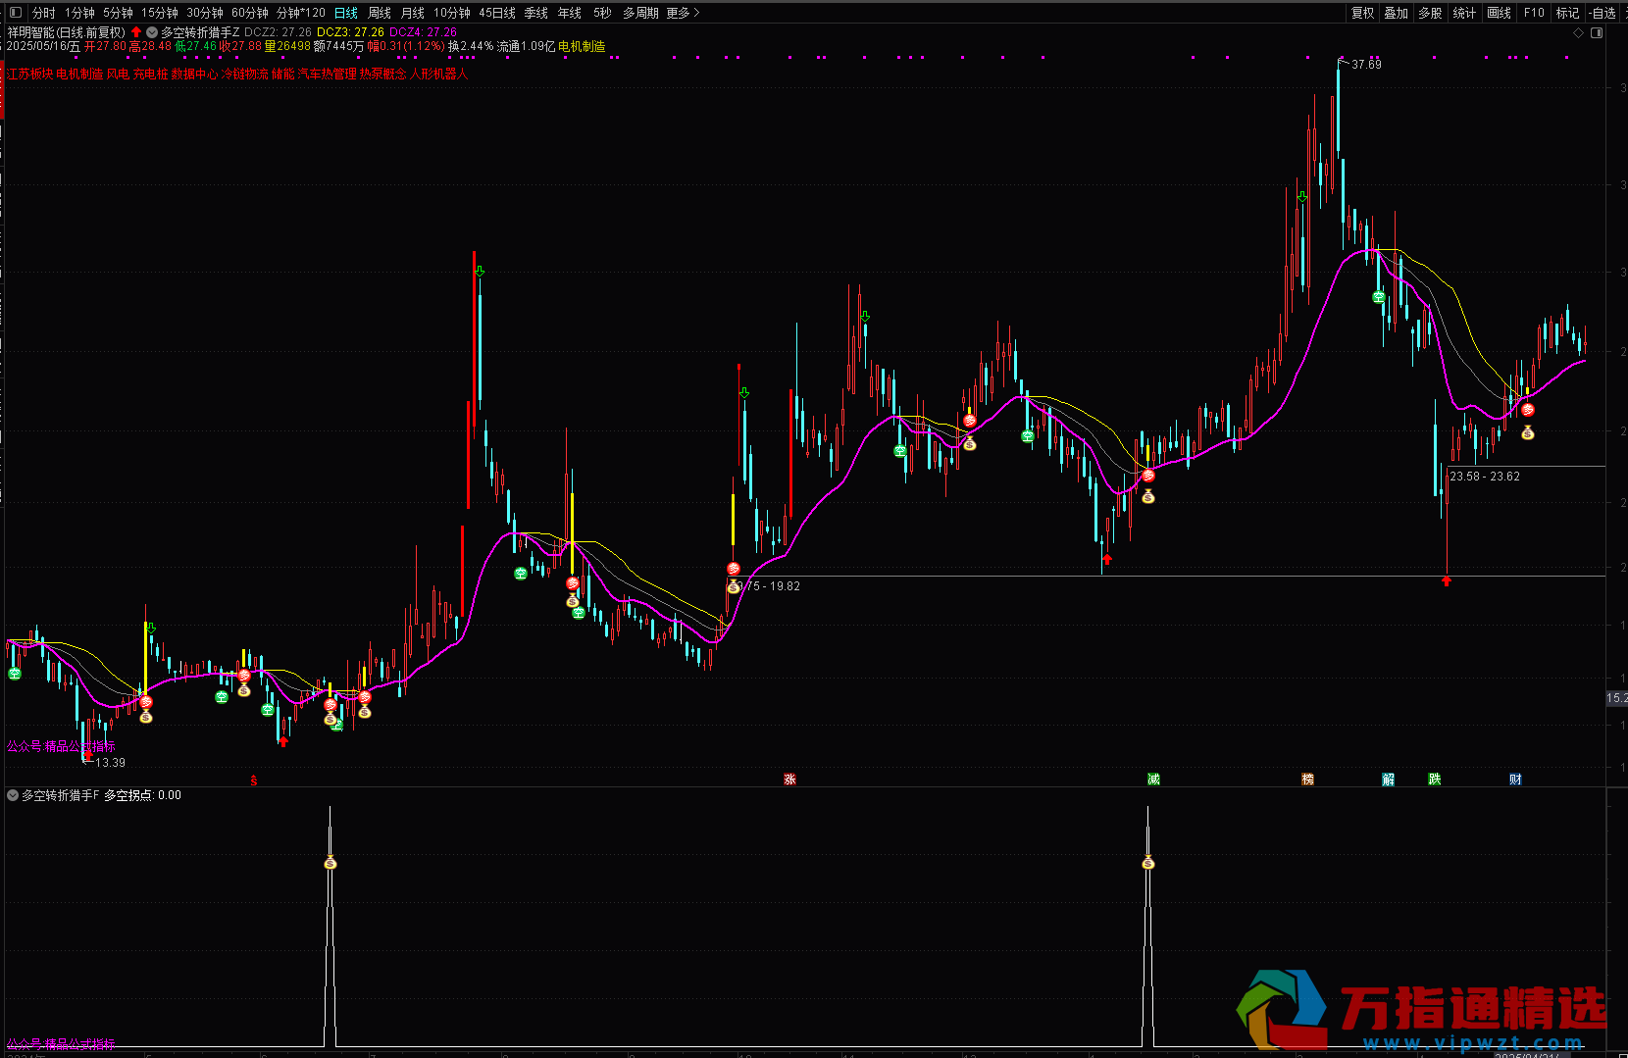1628x1058 pixels.
Task: Click the DCZ3: 27.26 indicator value
Action: (350, 32)
